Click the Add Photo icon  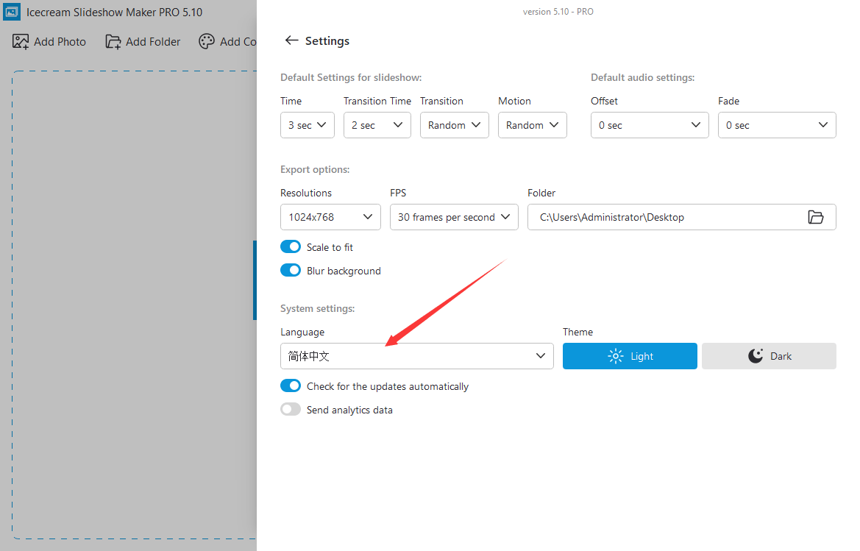pos(21,42)
